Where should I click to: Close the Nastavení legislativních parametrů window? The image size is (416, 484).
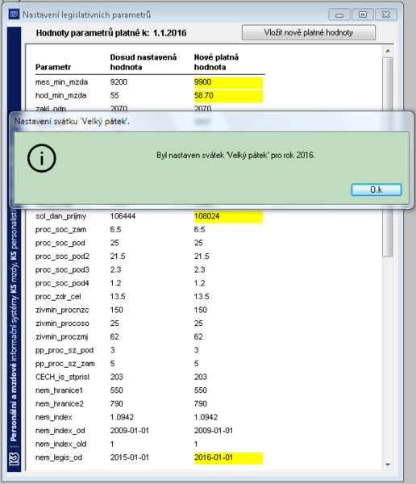point(385,15)
